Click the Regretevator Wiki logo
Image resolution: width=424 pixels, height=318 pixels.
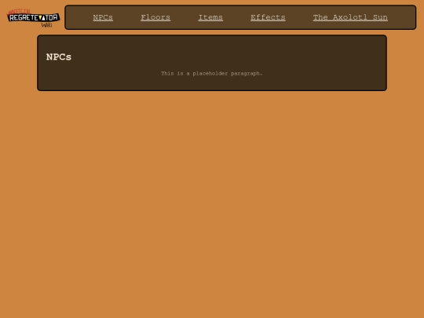[x=33, y=18]
